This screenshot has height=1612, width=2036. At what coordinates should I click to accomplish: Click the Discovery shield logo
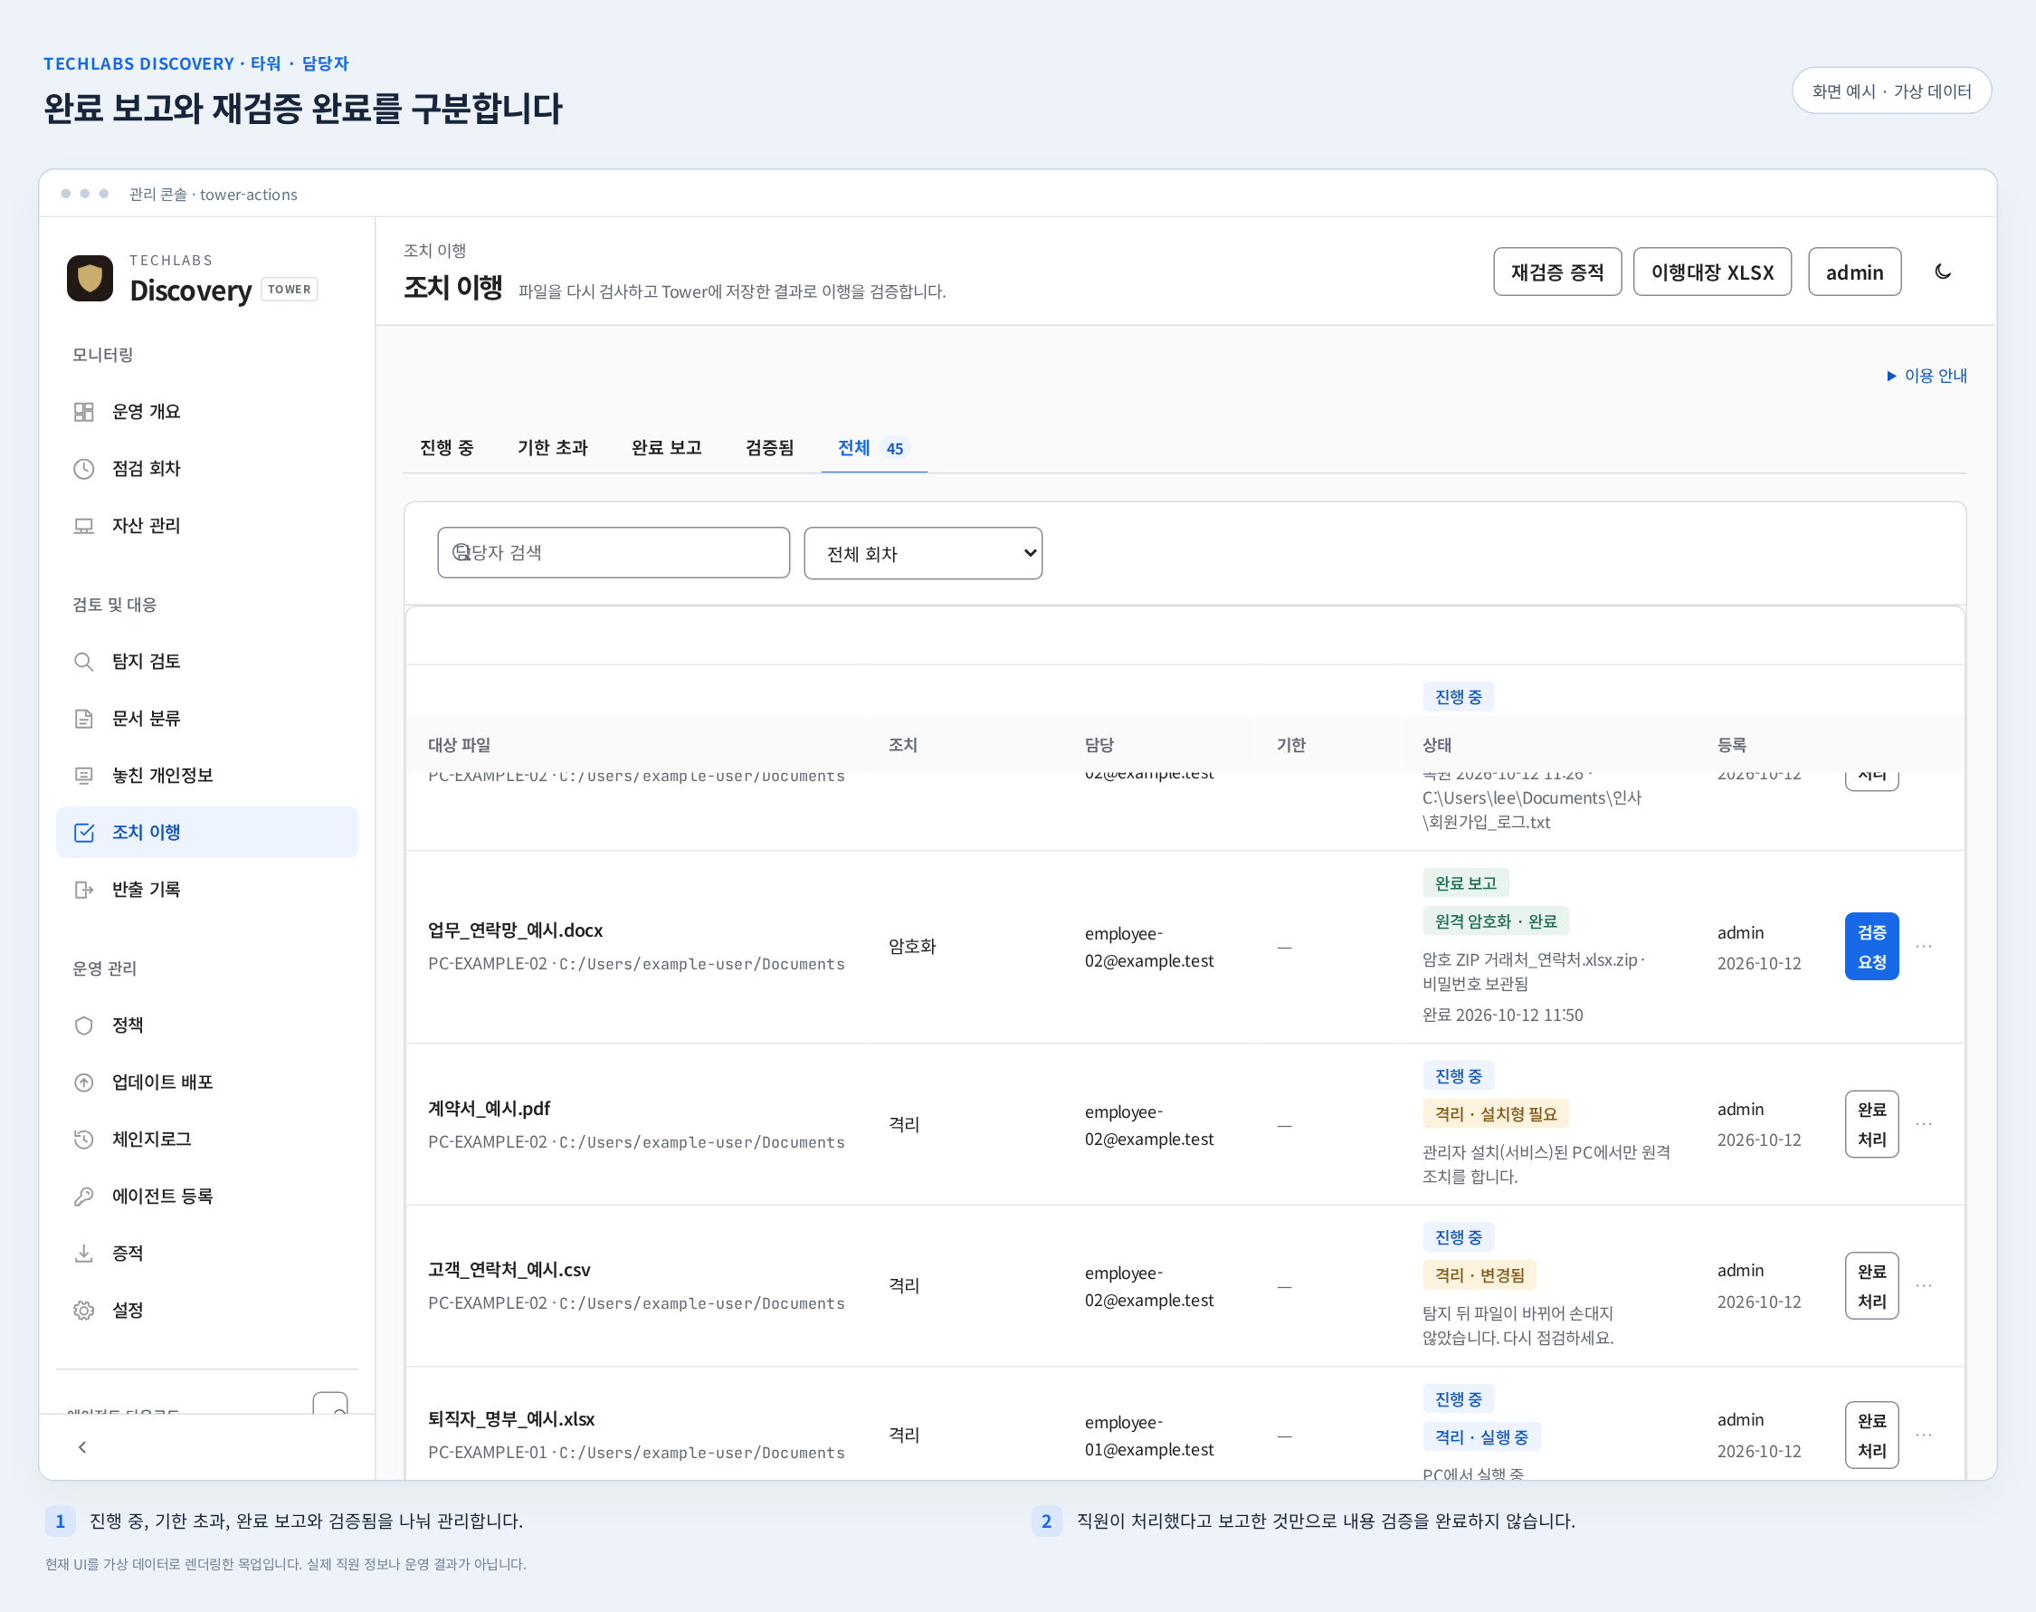pos(90,279)
